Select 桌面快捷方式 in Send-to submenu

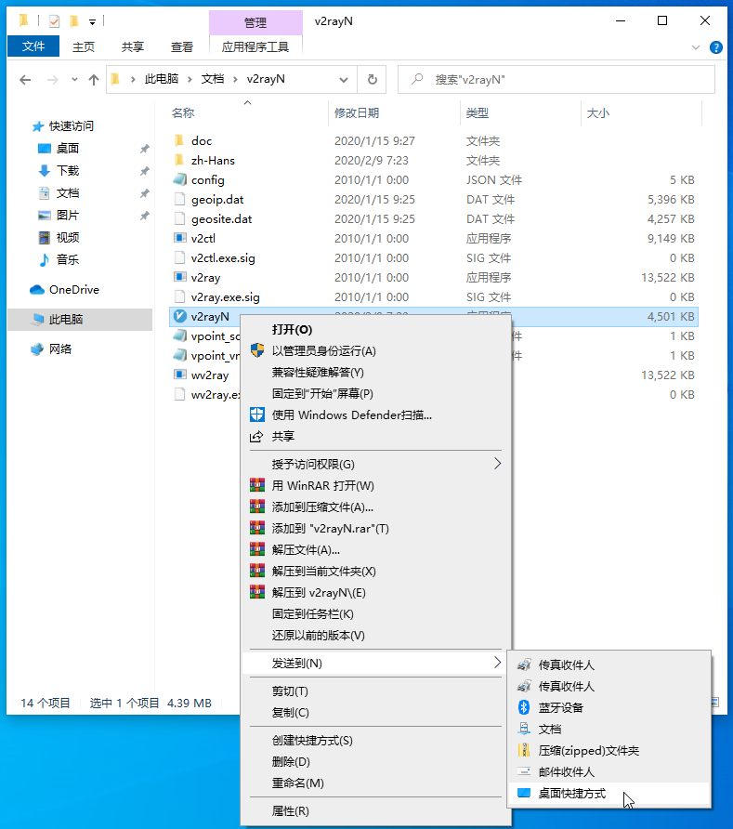click(x=609, y=793)
